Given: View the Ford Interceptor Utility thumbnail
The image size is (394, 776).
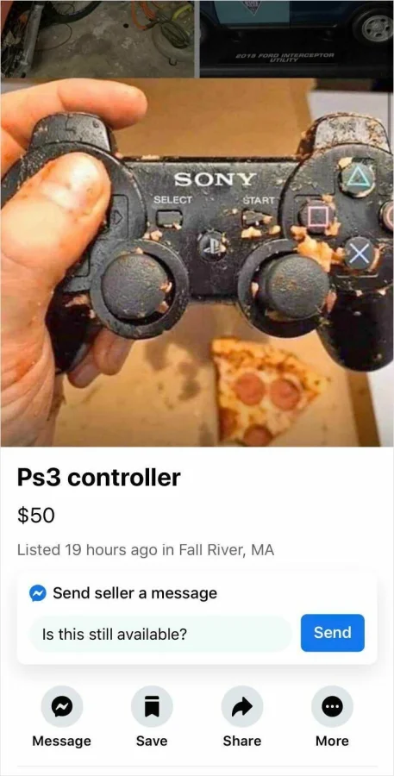Looking at the screenshot, I should pos(297,39).
